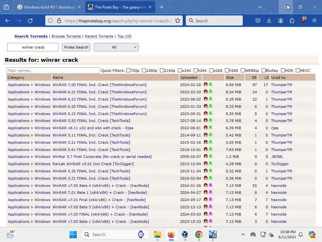Open the Firefox hamburger menu

click(314, 20)
